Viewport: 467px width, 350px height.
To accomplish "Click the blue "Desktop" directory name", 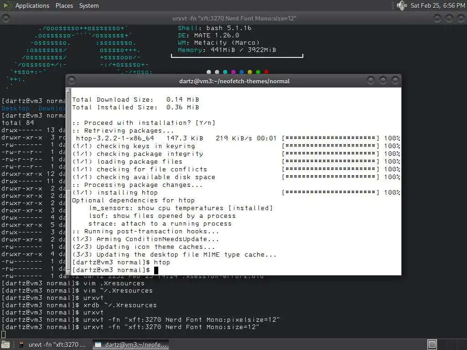I will (16, 108).
